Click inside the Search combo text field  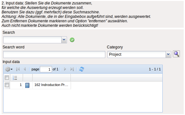[x=32, y=40]
